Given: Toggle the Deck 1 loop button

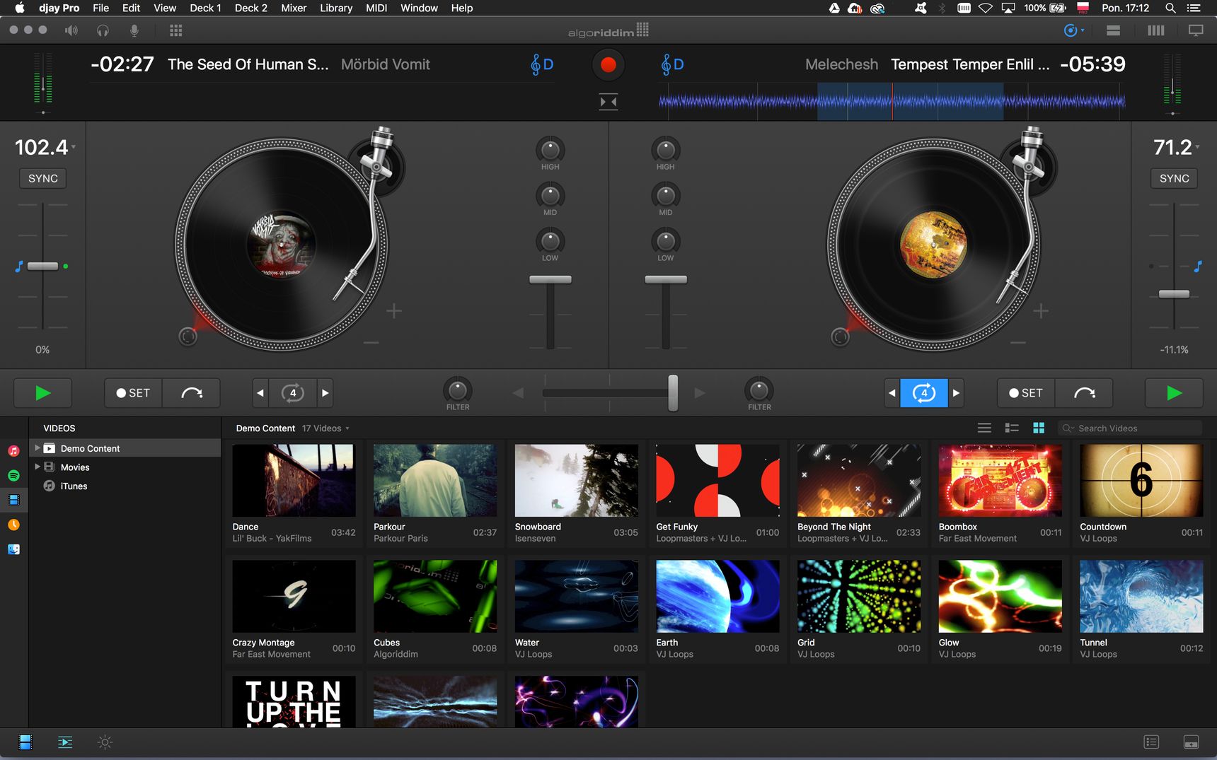Looking at the screenshot, I should tap(293, 392).
